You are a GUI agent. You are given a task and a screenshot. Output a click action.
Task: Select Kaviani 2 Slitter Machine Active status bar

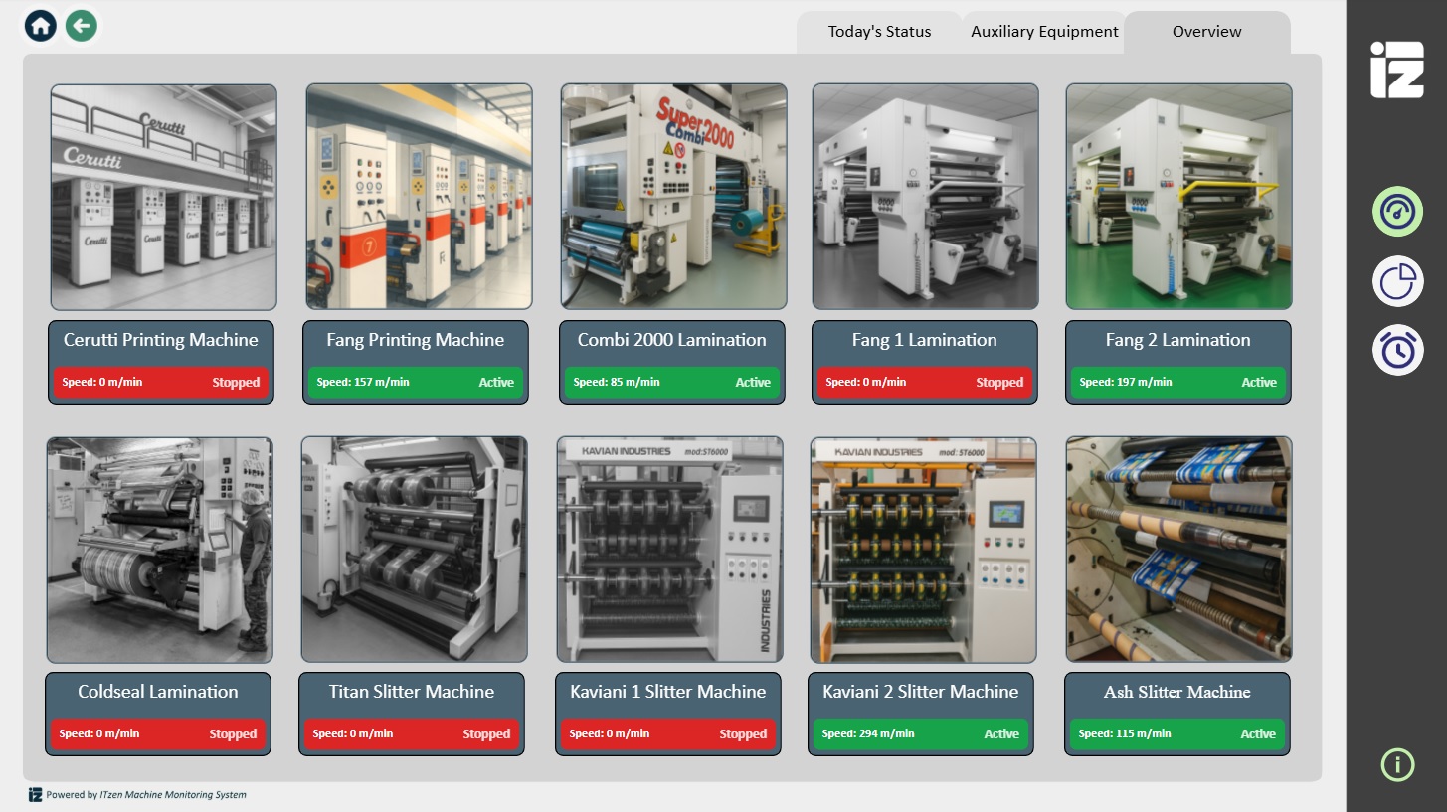click(921, 733)
